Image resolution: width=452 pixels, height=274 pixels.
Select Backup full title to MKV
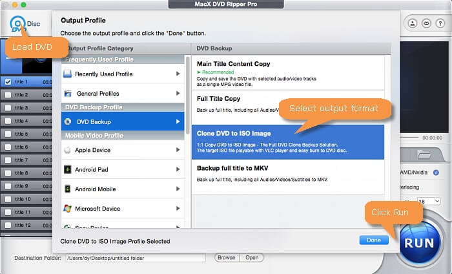288,176
